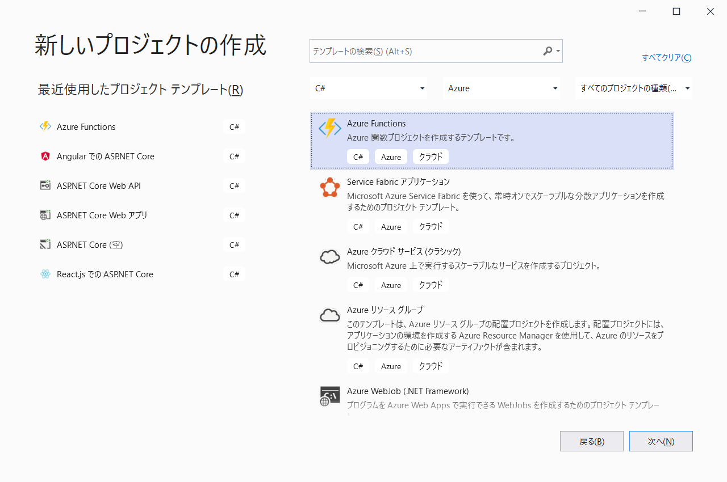Select Angular での ASP.NET Core recent template
The width and height of the screenshot is (727, 482).
[141, 156]
